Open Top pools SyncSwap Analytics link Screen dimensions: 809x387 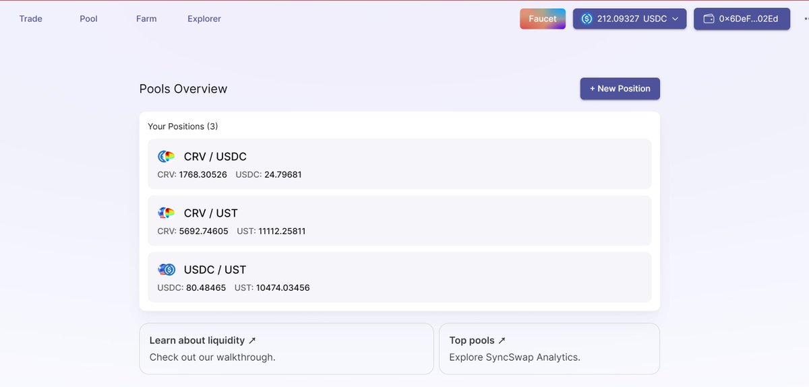click(x=549, y=349)
